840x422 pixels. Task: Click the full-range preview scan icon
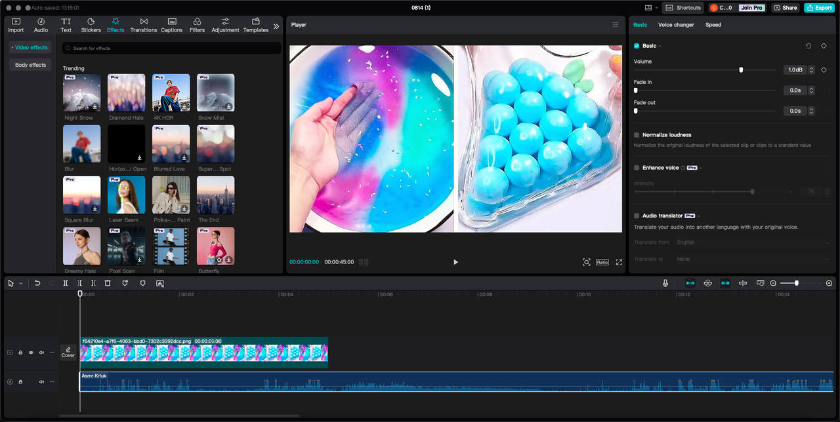coord(587,262)
